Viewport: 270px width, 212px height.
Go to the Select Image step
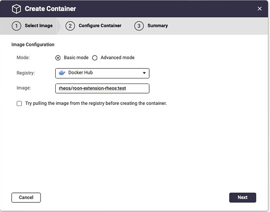point(32,26)
